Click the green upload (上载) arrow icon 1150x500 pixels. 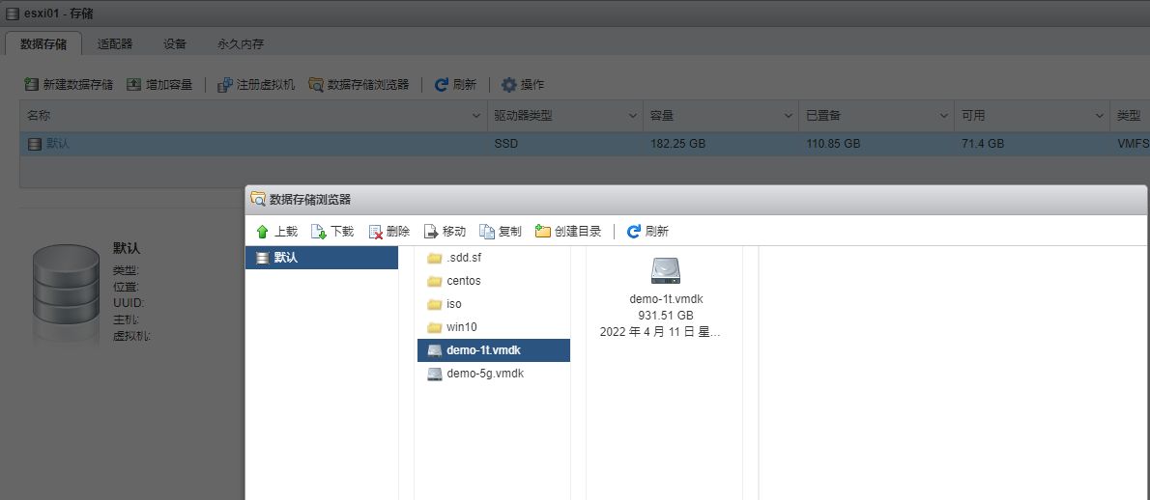click(263, 232)
